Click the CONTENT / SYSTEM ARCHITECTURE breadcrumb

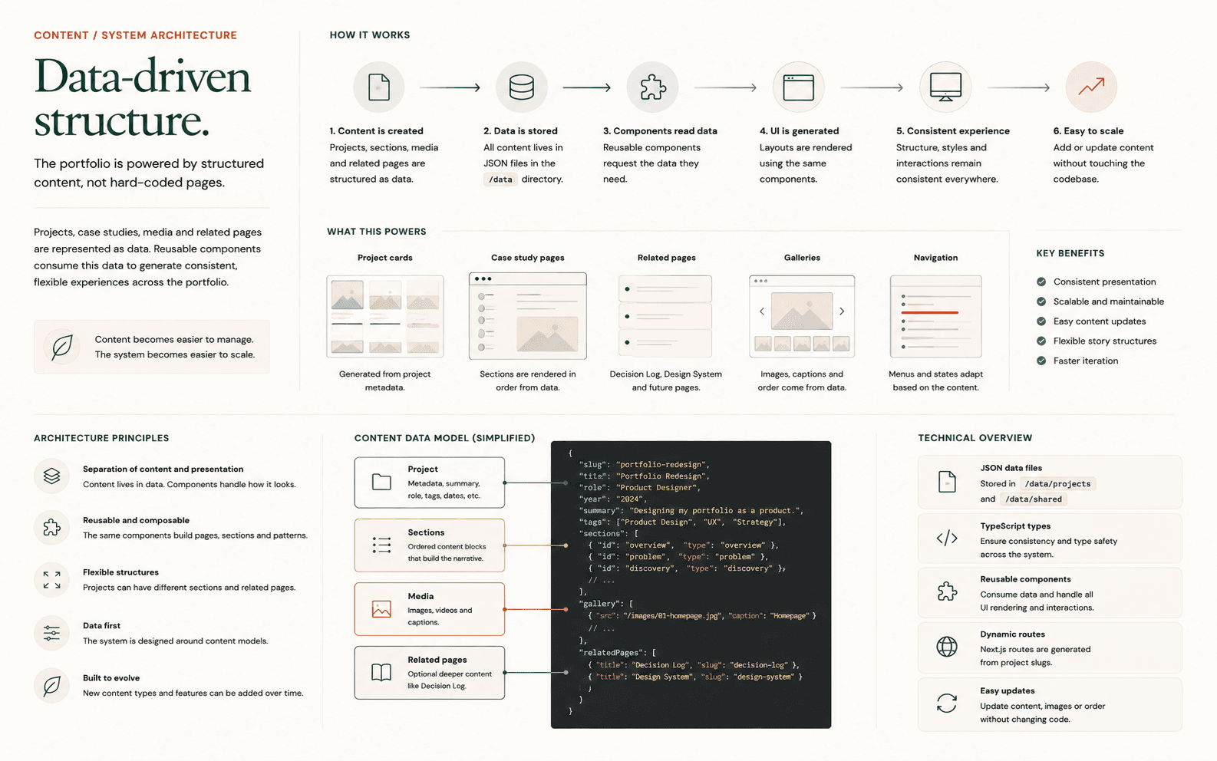coord(135,35)
